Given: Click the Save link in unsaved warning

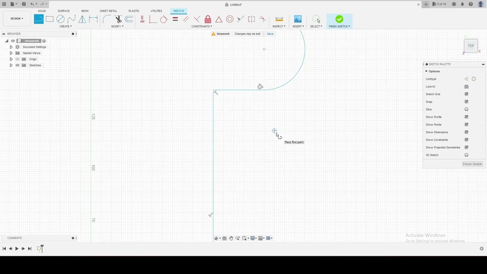Looking at the screenshot, I should tap(270, 34).
